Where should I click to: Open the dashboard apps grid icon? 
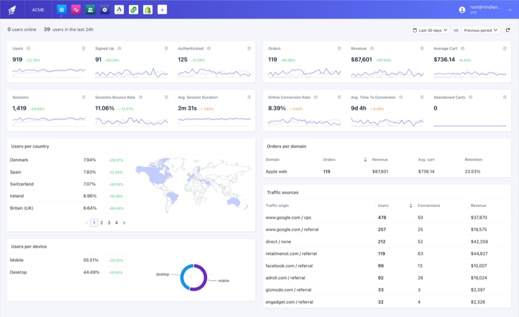tap(60, 9)
